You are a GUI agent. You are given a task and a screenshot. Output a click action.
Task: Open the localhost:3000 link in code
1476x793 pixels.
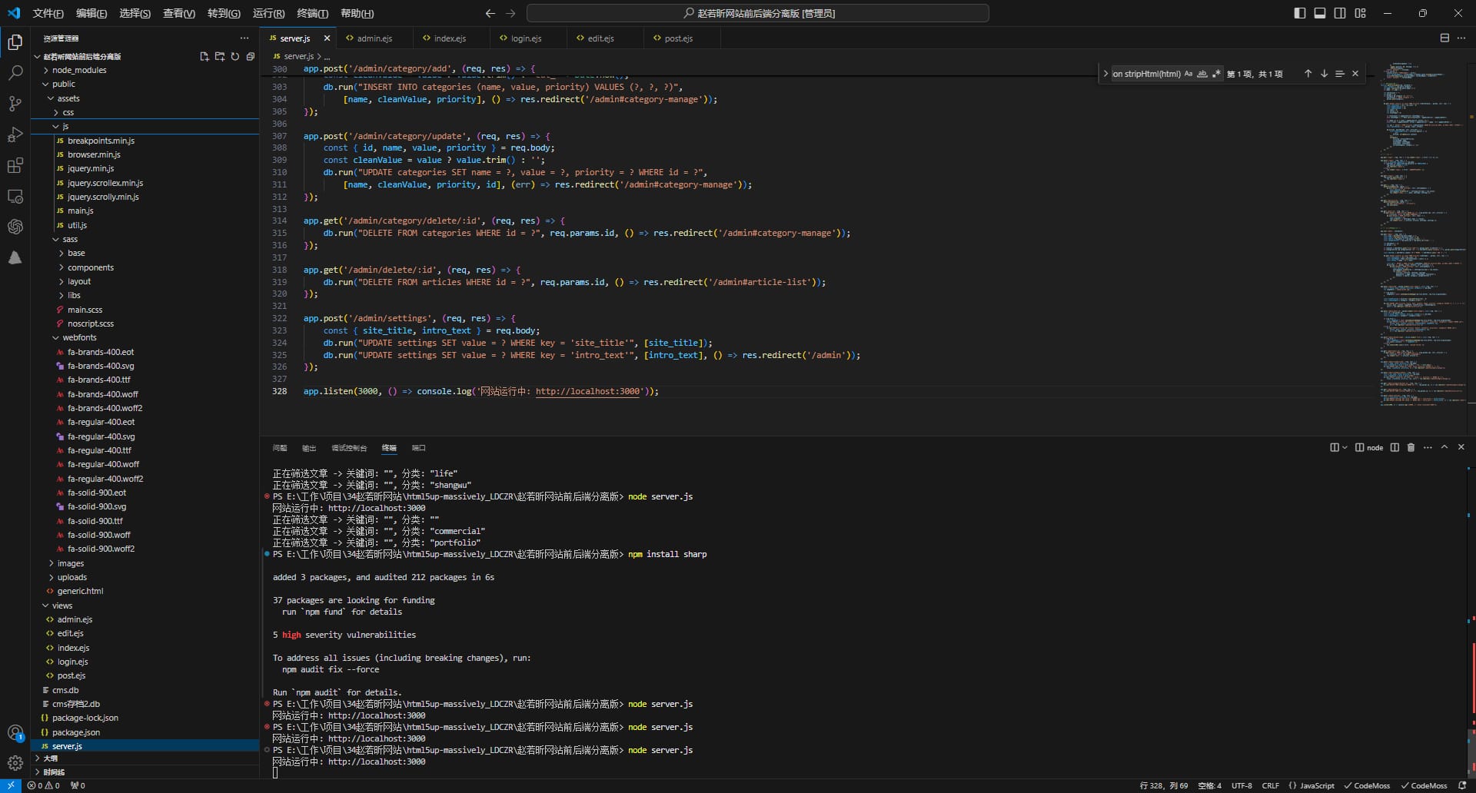587,391
